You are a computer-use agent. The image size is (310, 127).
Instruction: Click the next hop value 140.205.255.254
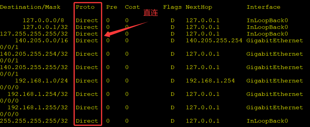[214, 41]
